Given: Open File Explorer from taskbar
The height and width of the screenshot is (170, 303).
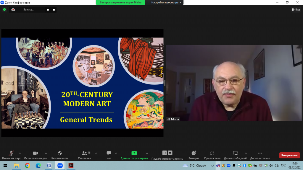Looking at the screenshot, I should 17,166.
